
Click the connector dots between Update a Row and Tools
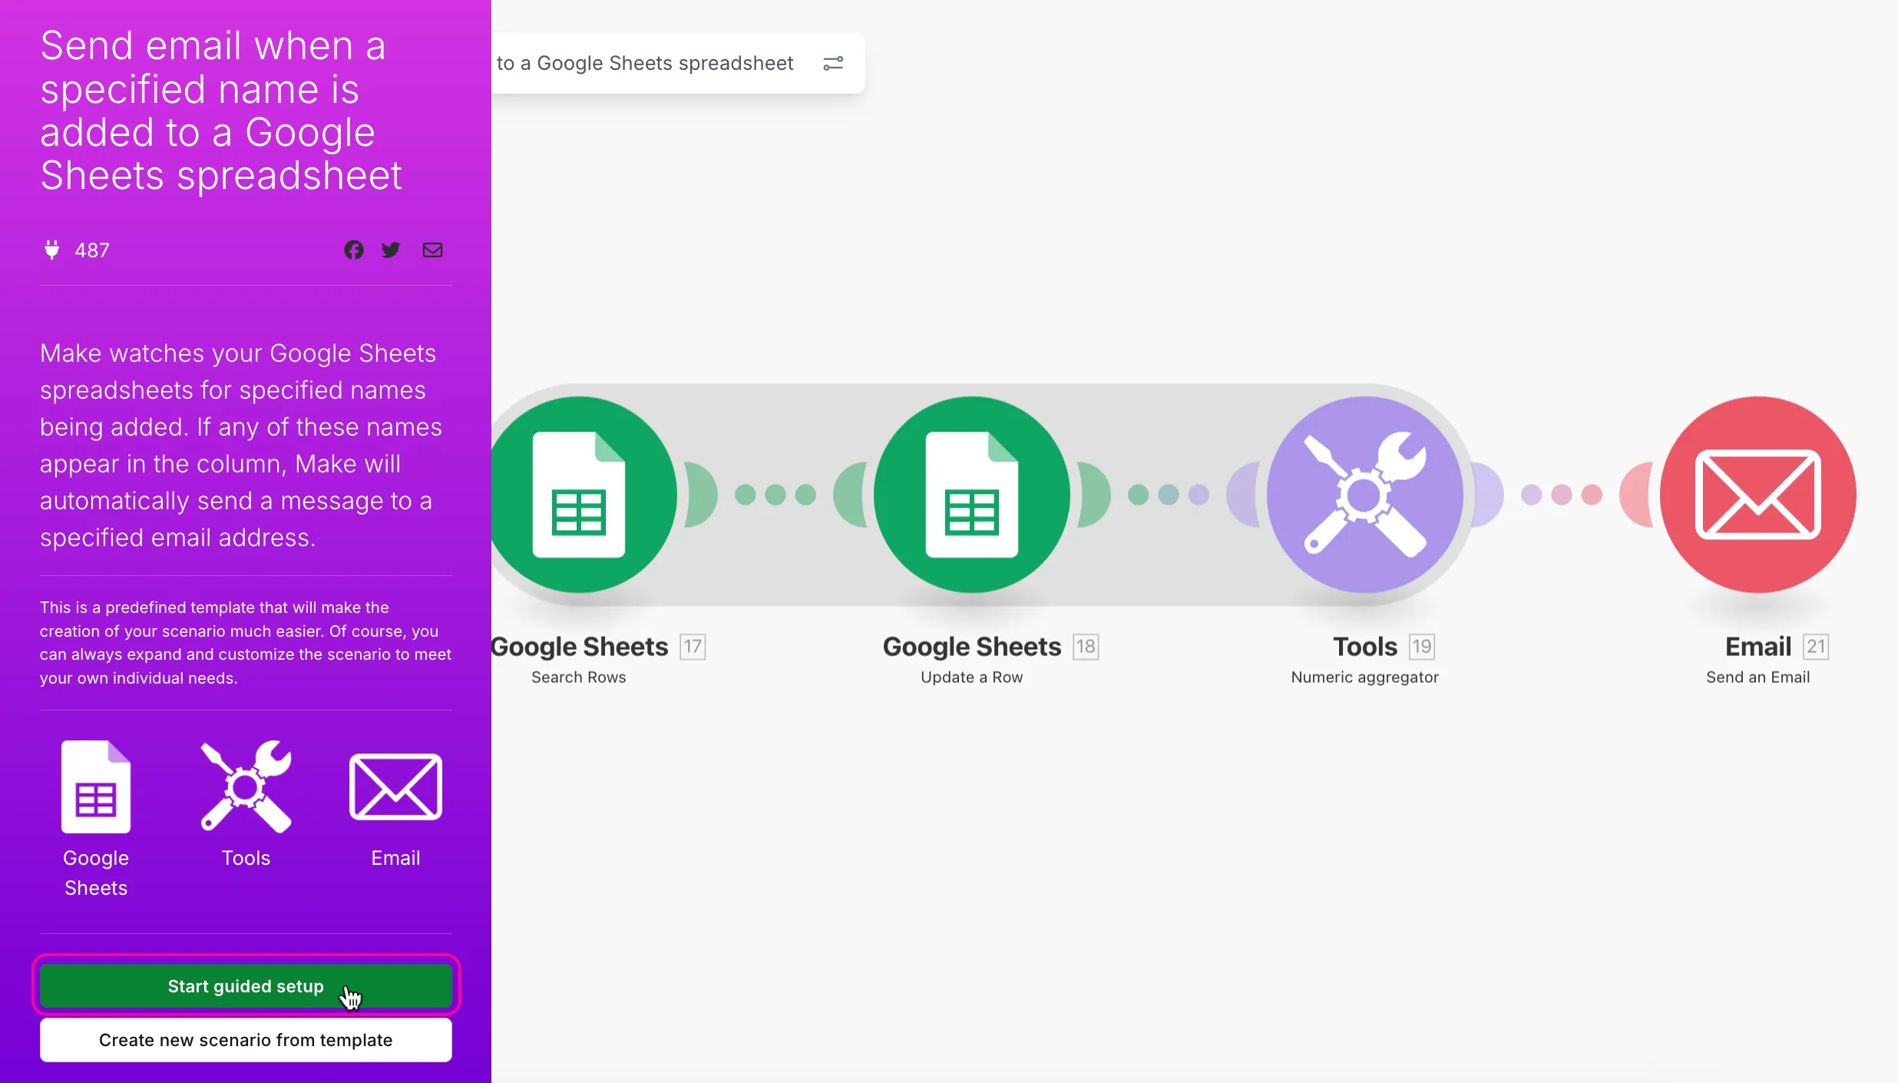pos(1169,495)
